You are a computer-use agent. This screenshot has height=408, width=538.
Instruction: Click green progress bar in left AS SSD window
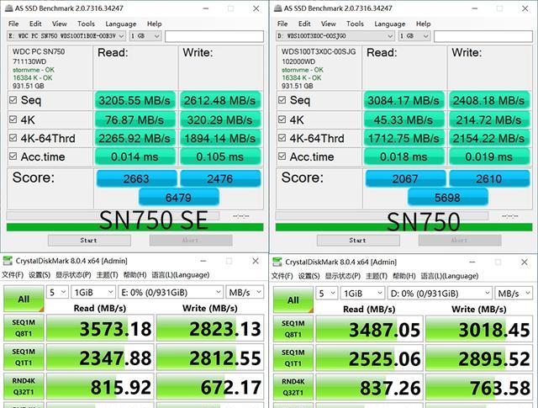134,227
